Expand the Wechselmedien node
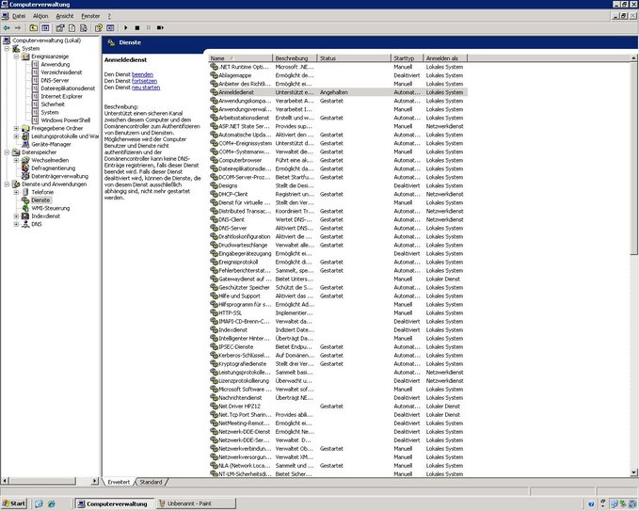 click(16, 160)
